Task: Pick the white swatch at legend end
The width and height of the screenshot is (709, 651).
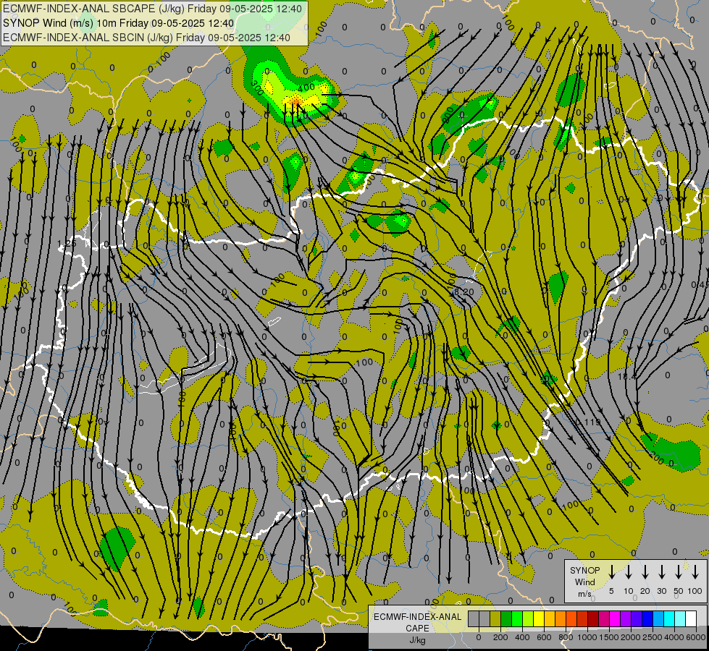Action: point(690,618)
